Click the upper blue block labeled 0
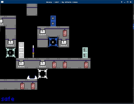The height and width of the screenshot is (104, 134). pyautogui.click(x=53, y=18)
